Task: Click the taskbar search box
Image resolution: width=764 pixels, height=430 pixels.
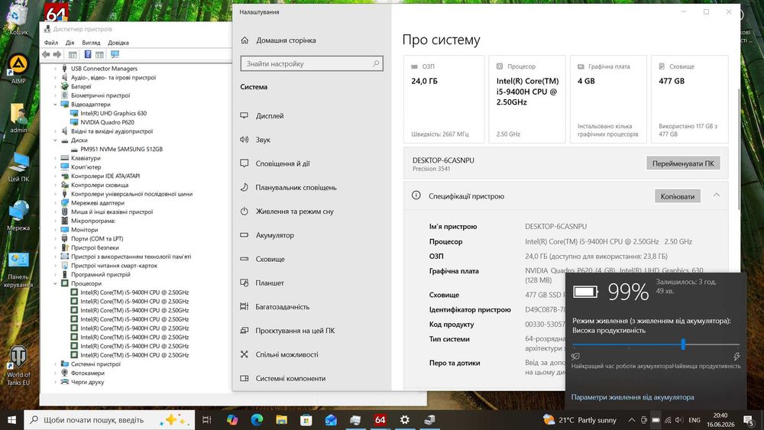Action: pos(109,420)
